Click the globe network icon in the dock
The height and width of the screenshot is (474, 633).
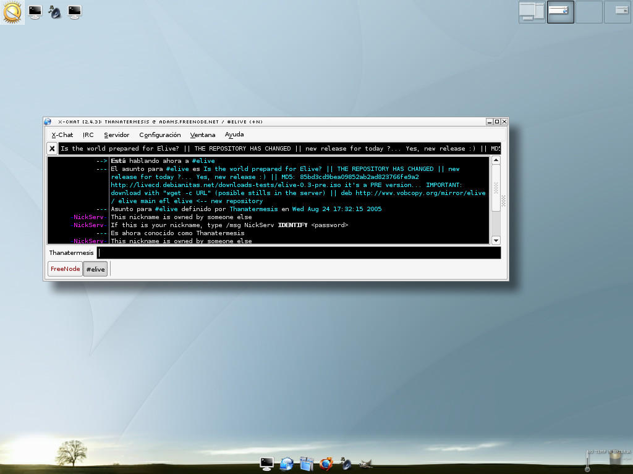coord(287,463)
